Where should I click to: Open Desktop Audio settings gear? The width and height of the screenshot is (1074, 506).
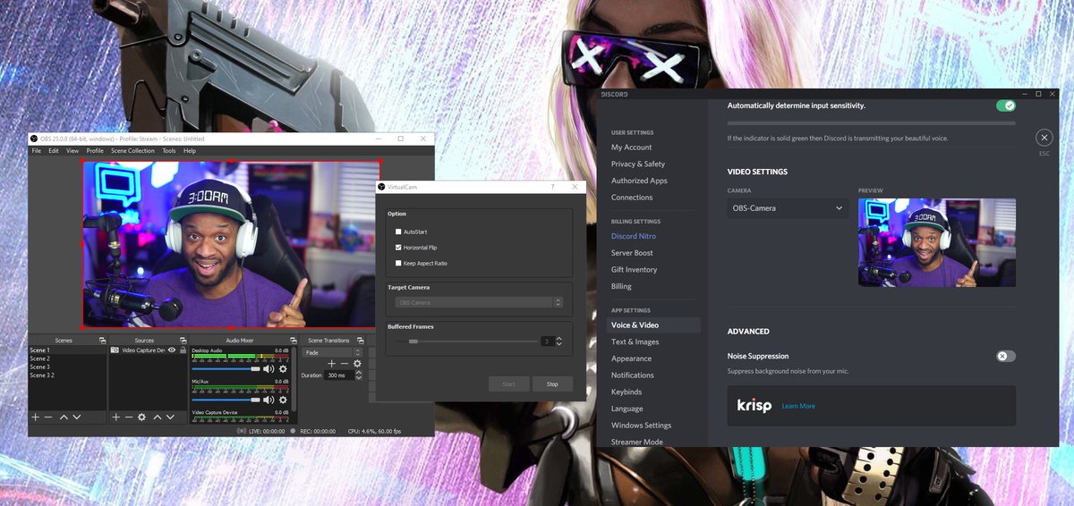point(283,368)
